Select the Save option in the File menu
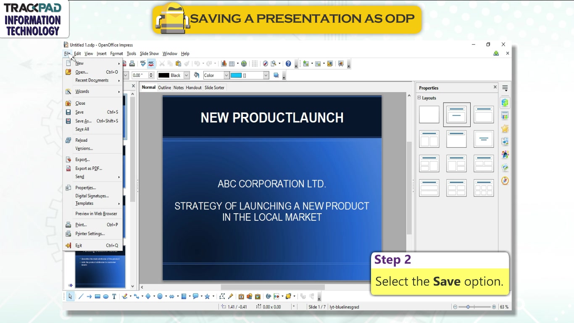This screenshot has height=323, width=574. 92,112
